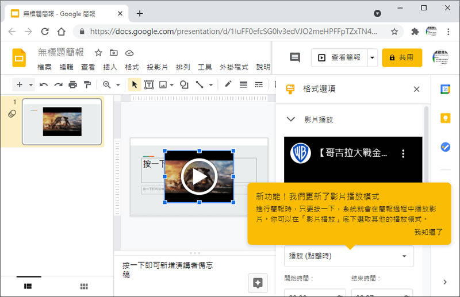Image resolution: width=460 pixels, height=297 pixels.
Task: Close the 格式選項 panel
Action: tap(416, 89)
